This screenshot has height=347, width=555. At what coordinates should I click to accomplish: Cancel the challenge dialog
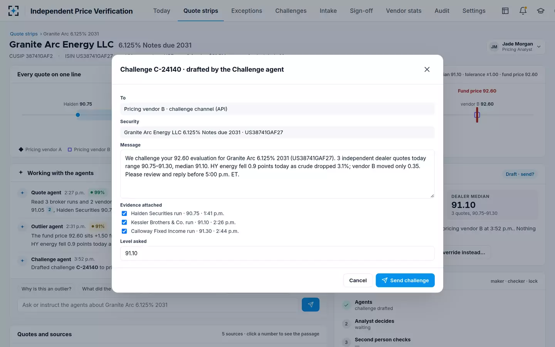358,280
